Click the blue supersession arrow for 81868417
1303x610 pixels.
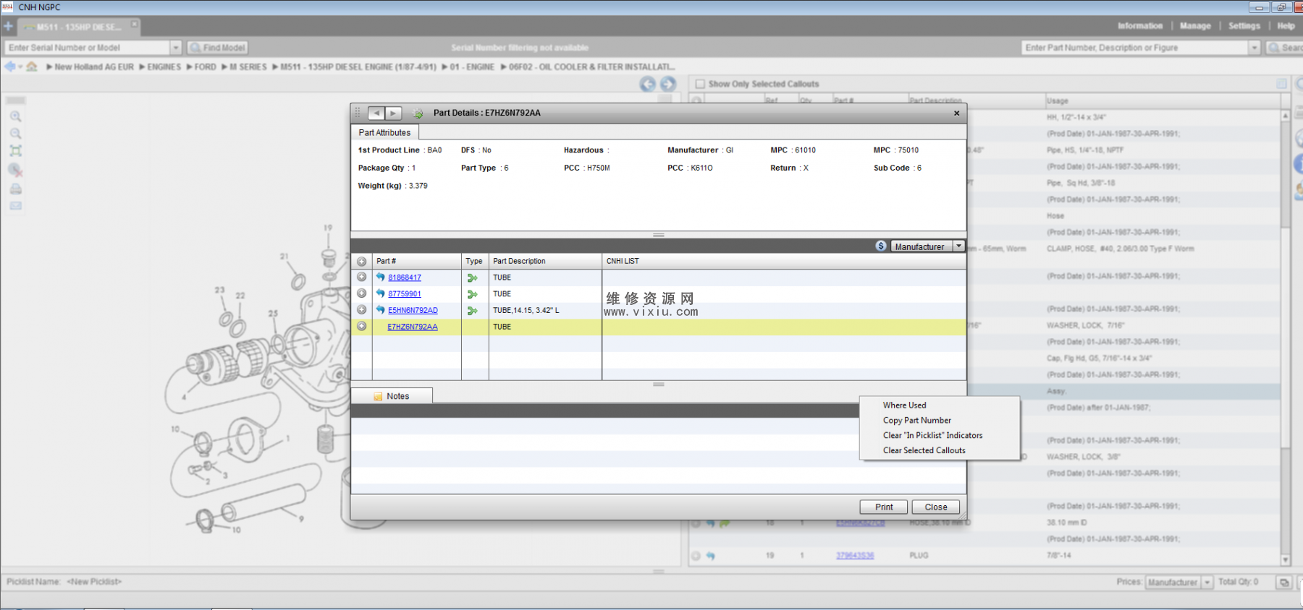coord(381,277)
